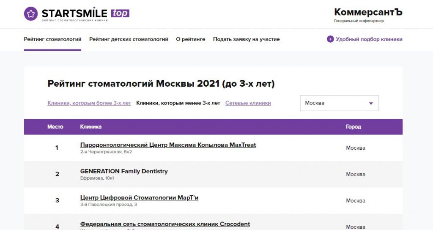Open Федеральная сеть стоматологических клиник Crocodent

tap(165, 224)
